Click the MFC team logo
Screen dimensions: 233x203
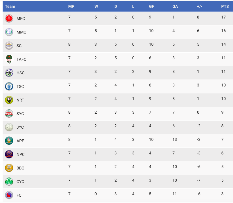point(9,19)
